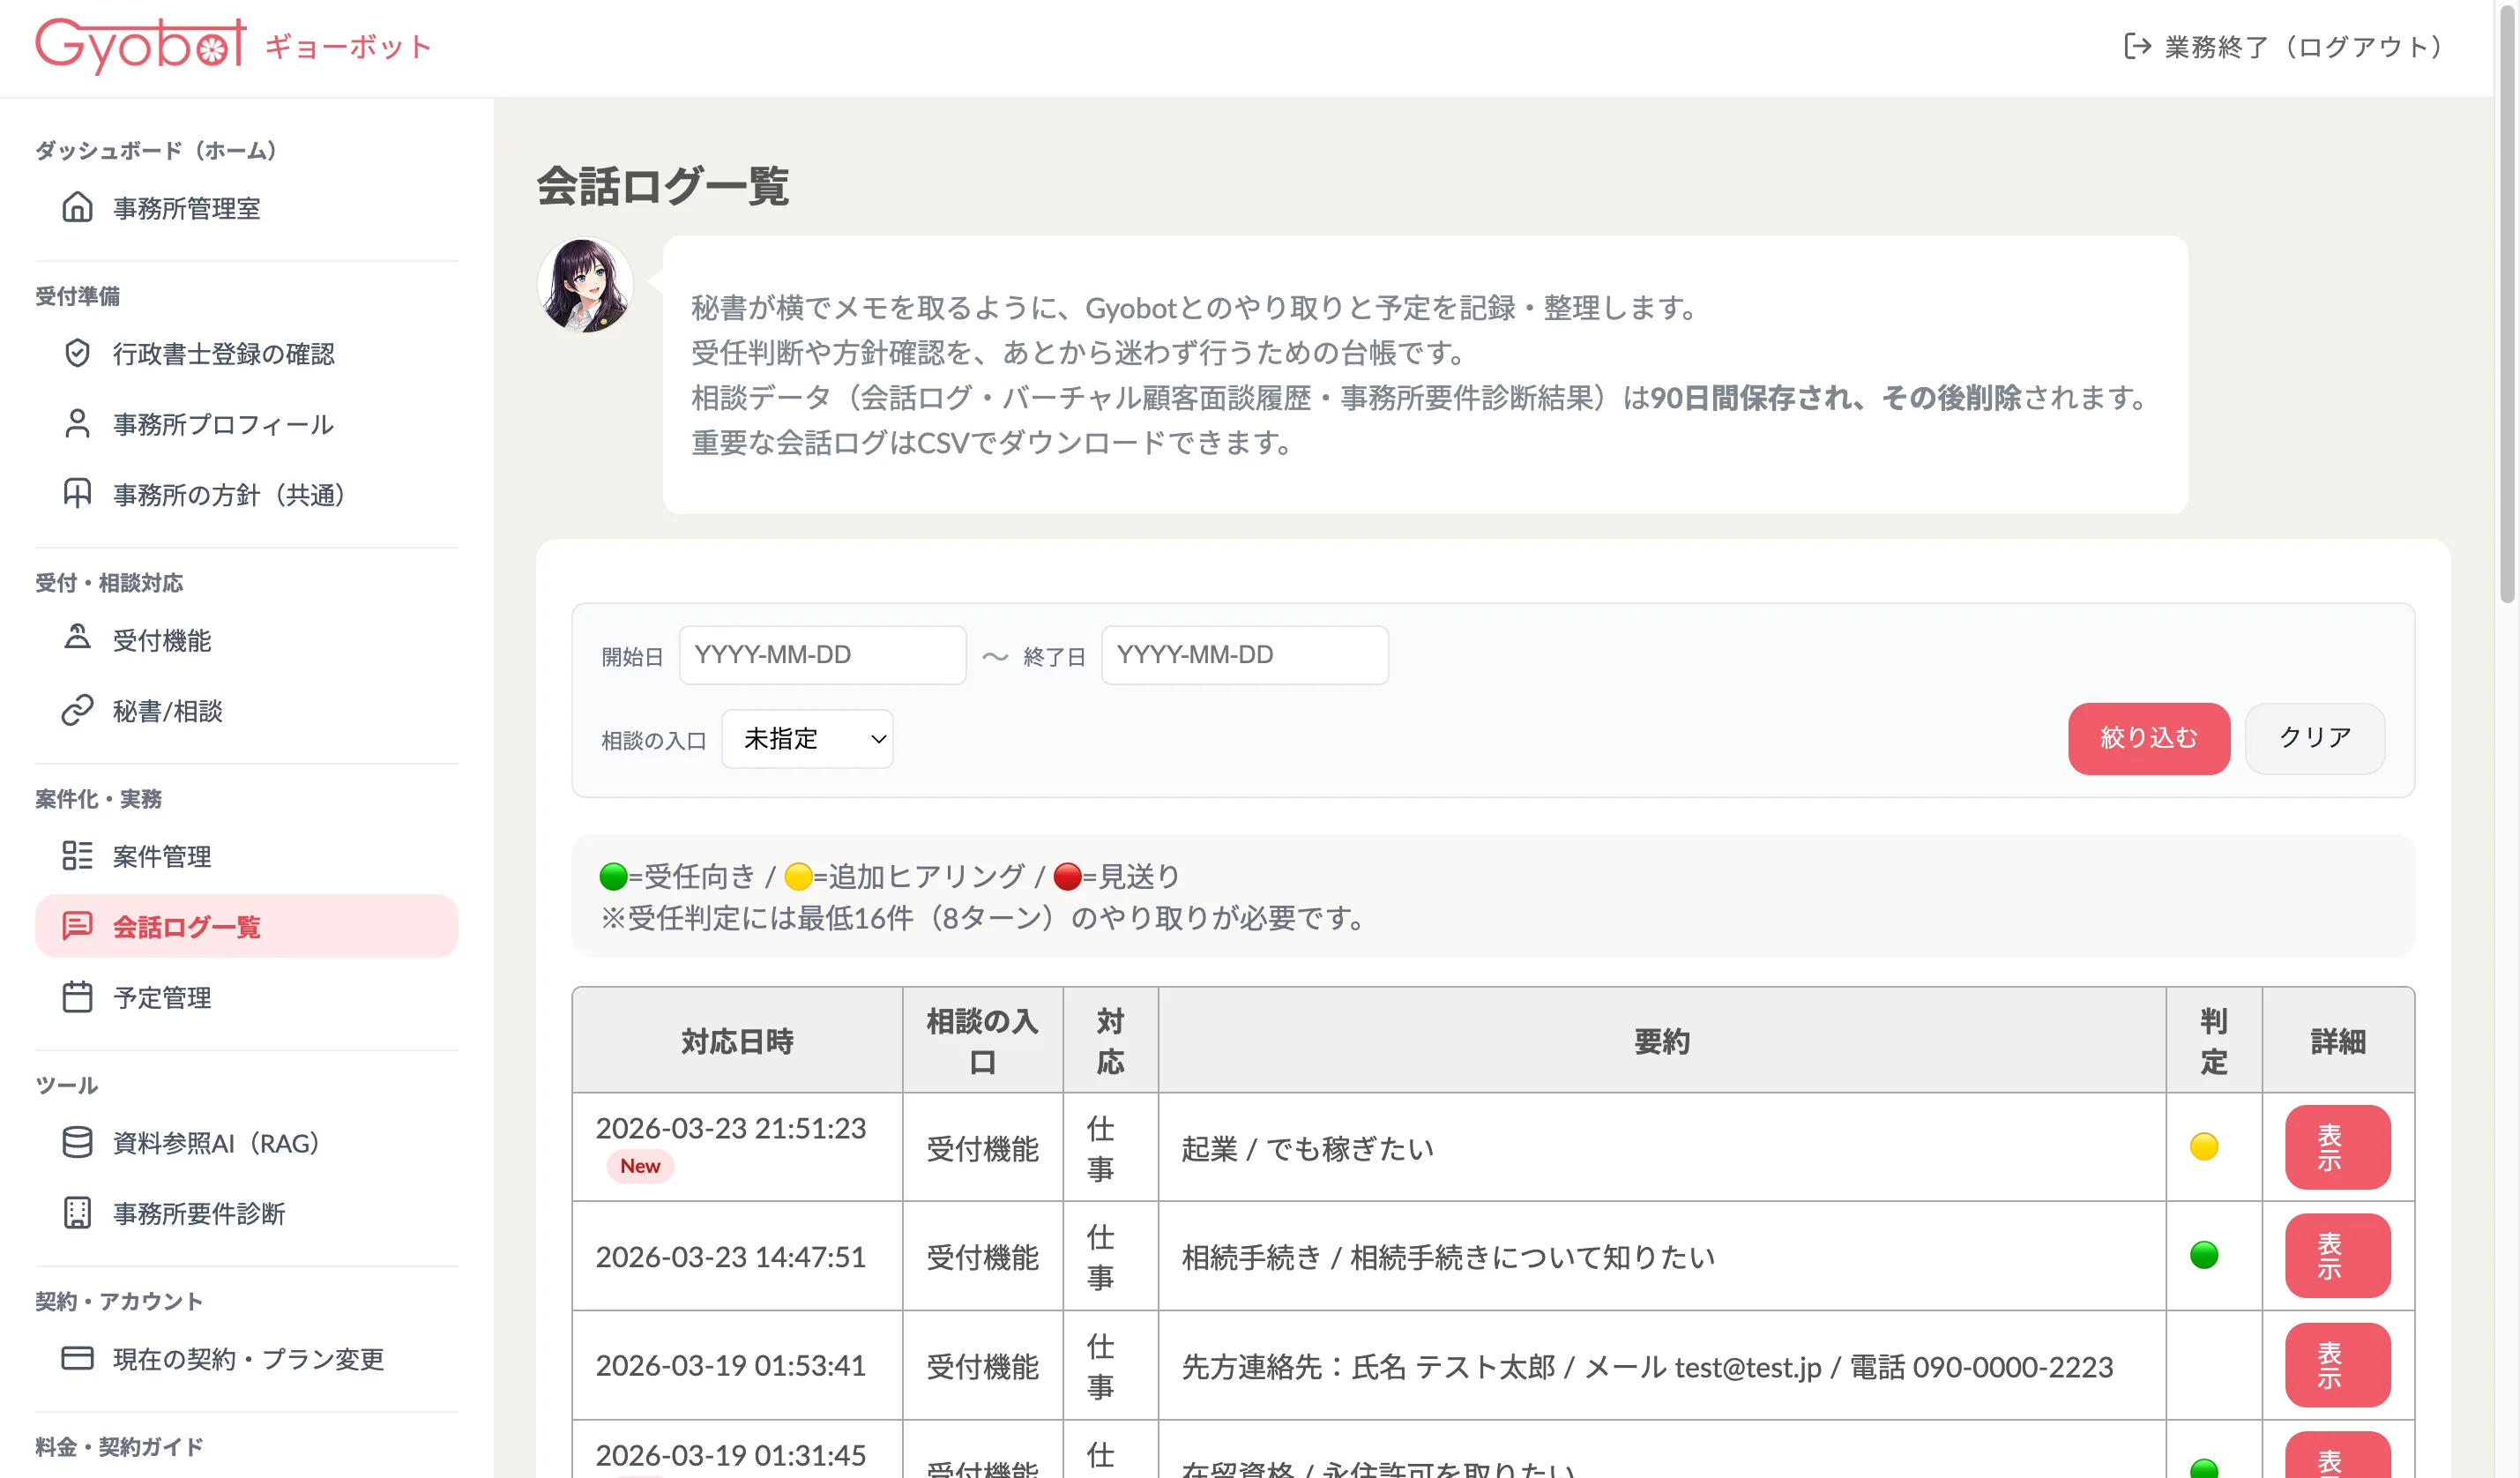Click the calendar icon for 予定管理
Image resolution: width=2520 pixels, height=1478 pixels.
77,997
